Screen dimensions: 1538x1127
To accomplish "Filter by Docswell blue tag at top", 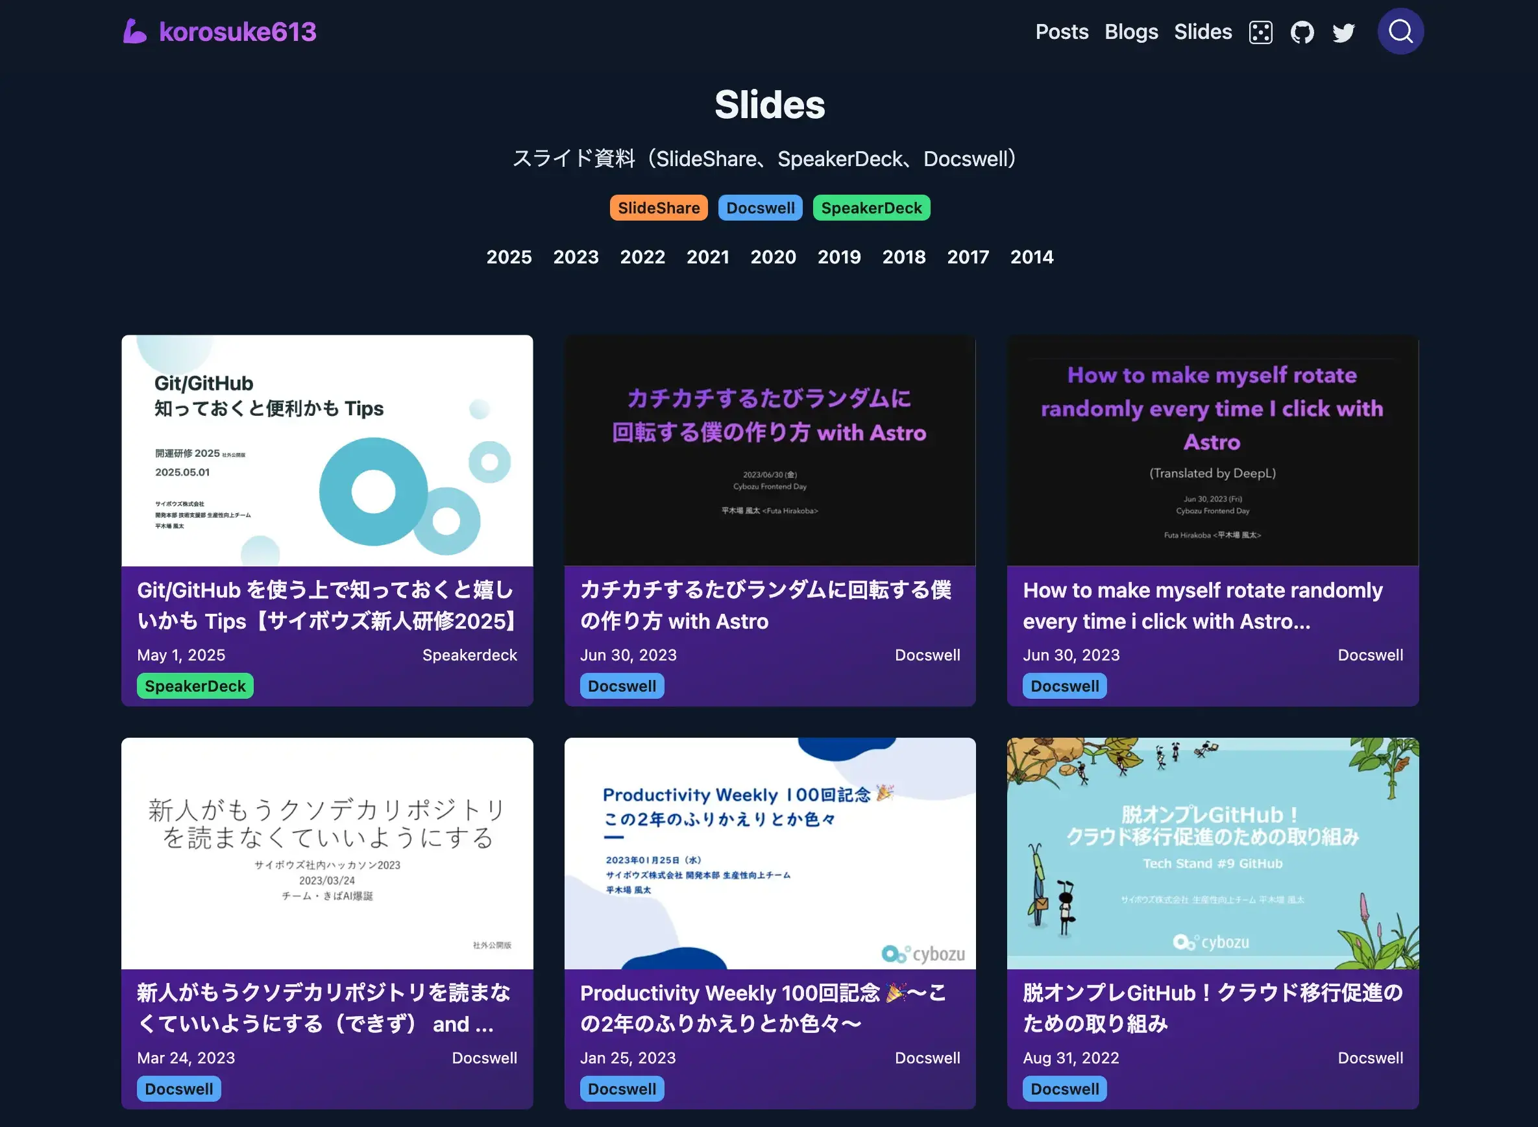I will [x=760, y=208].
